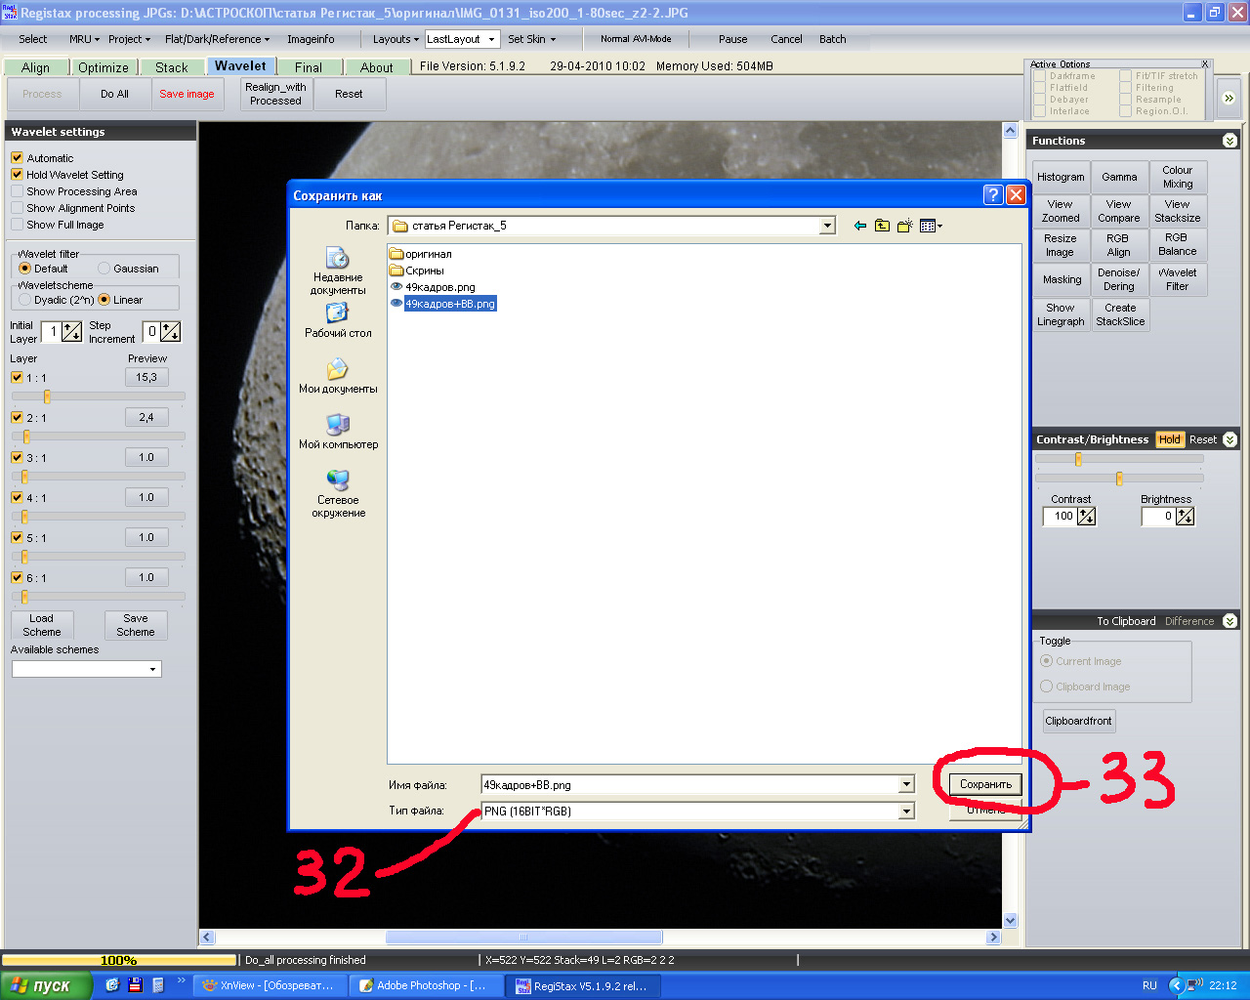Click the back arrow in save dialog
The width and height of the screenshot is (1250, 1000).
pos(859,226)
